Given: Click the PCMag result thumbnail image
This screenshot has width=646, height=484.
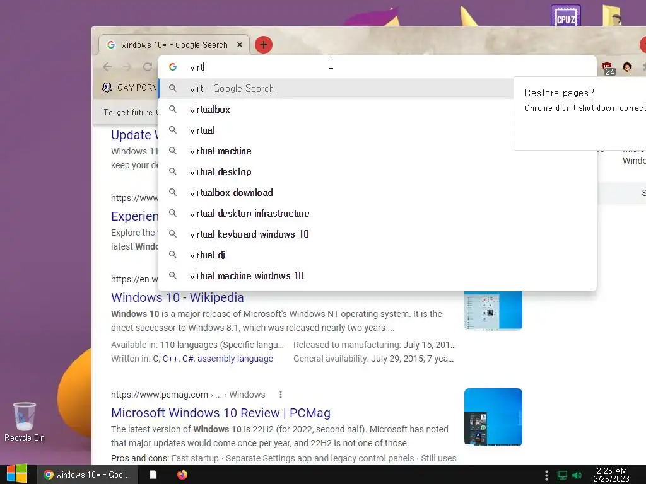Looking at the screenshot, I should 493,417.
